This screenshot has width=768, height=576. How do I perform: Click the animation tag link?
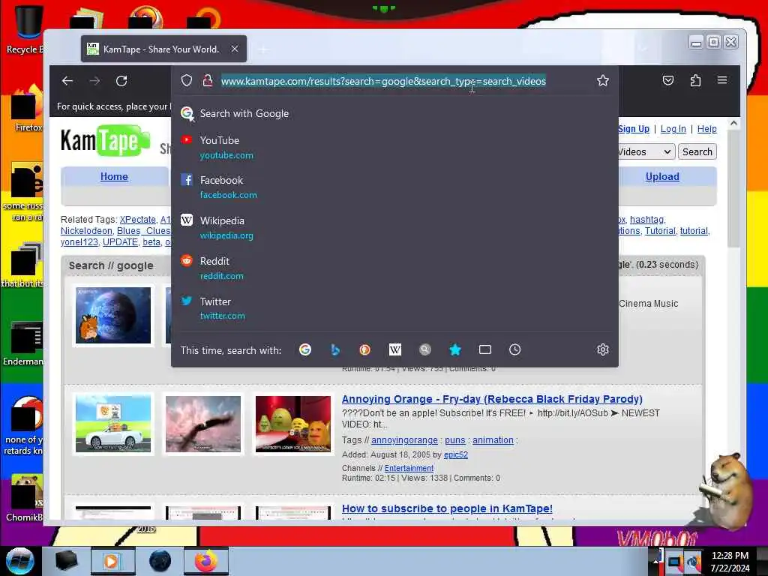(x=493, y=439)
